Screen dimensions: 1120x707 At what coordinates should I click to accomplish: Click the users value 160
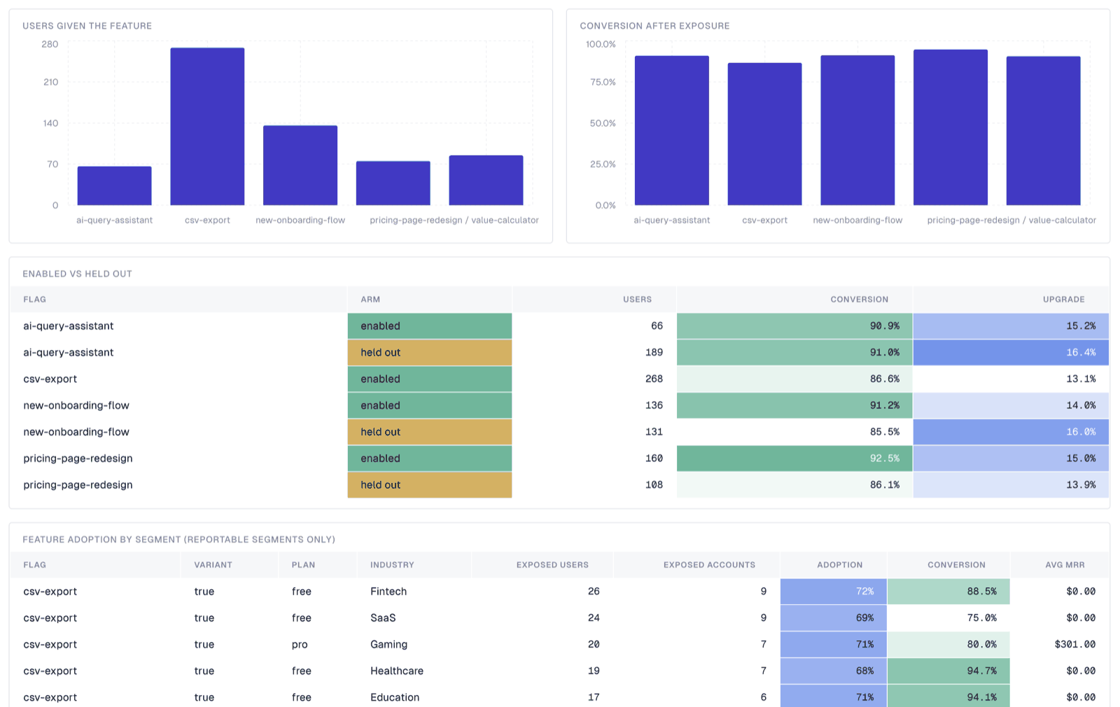pos(654,458)
